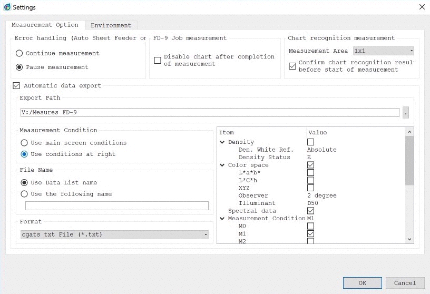Select Use main screen conditions option
This screenshot has height=294, width=430.
click(24, 143)
